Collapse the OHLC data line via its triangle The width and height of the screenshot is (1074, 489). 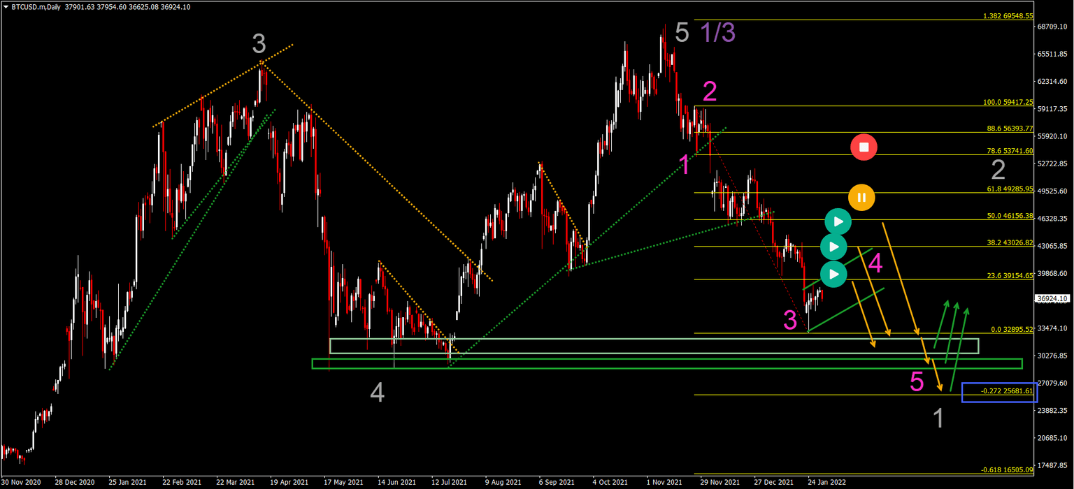(7, 7)
